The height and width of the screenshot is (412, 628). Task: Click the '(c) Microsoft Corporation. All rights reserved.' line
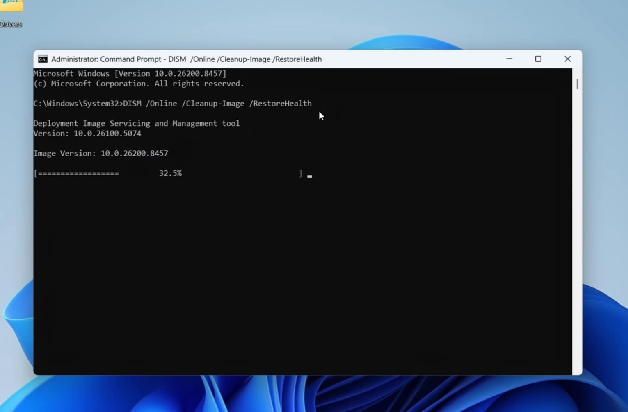click(139, 84)
